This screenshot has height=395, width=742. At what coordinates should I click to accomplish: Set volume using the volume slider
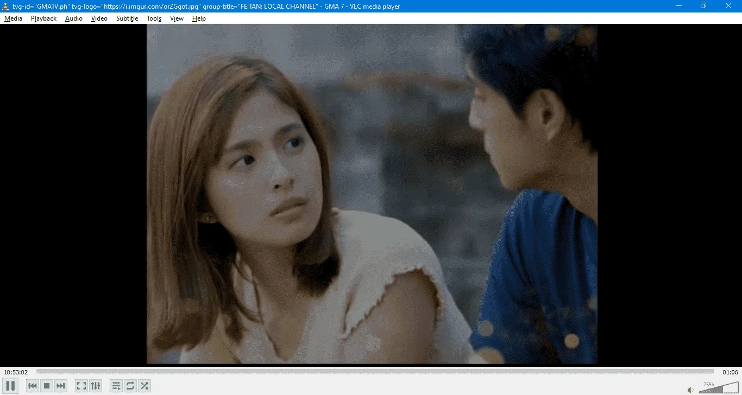[718, 387]
